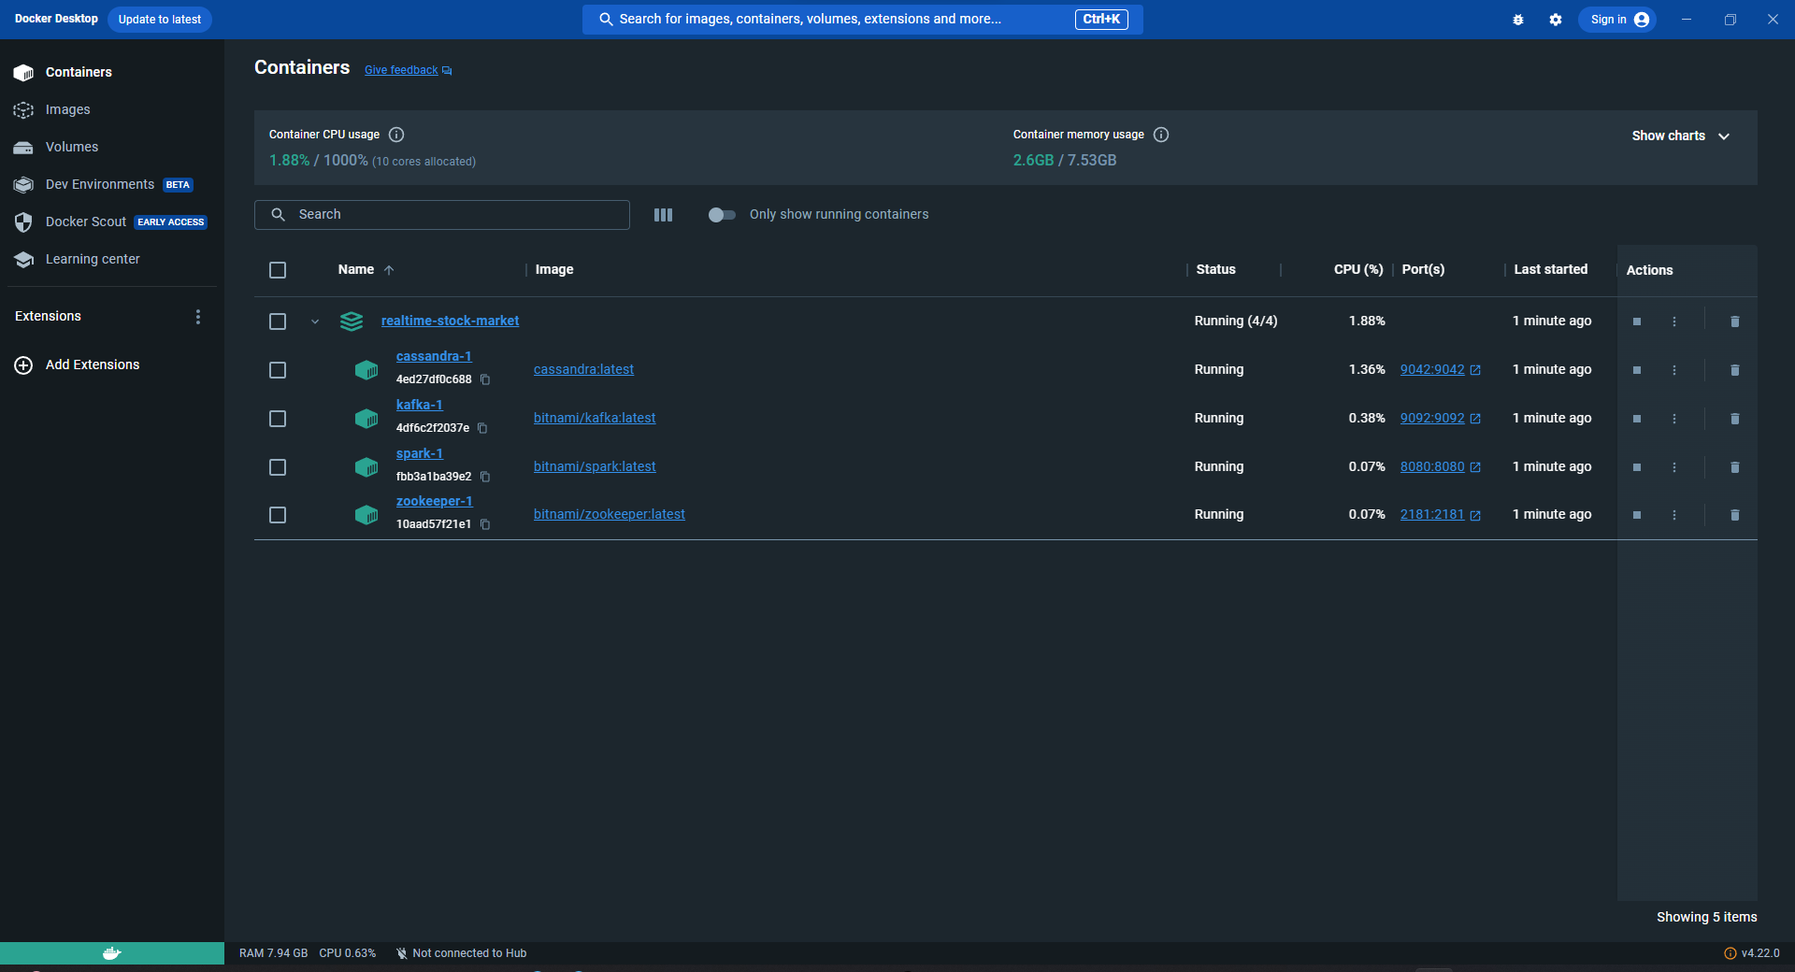Delete the kafka-1 container
The height and width of the screenshot is (972, 1795).
point(1735,419)
